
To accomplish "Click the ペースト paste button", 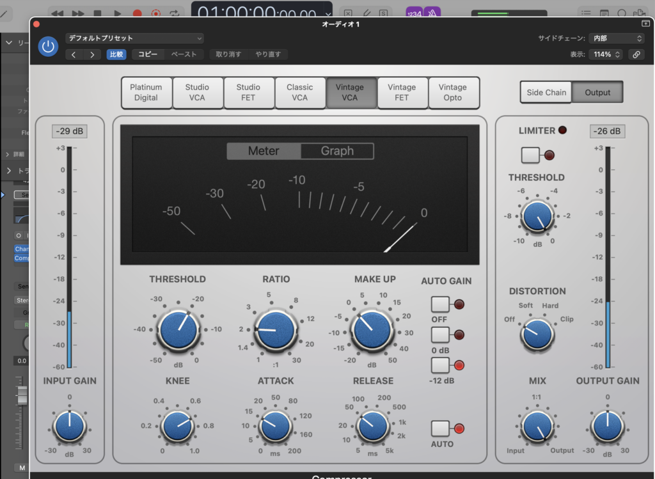I will click(184, 54).
